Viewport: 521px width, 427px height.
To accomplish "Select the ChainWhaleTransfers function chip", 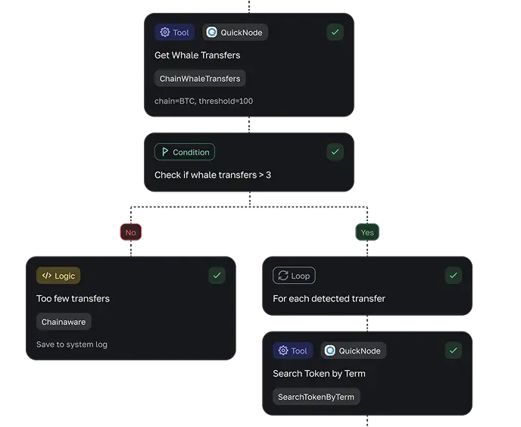I will [200, 79].
